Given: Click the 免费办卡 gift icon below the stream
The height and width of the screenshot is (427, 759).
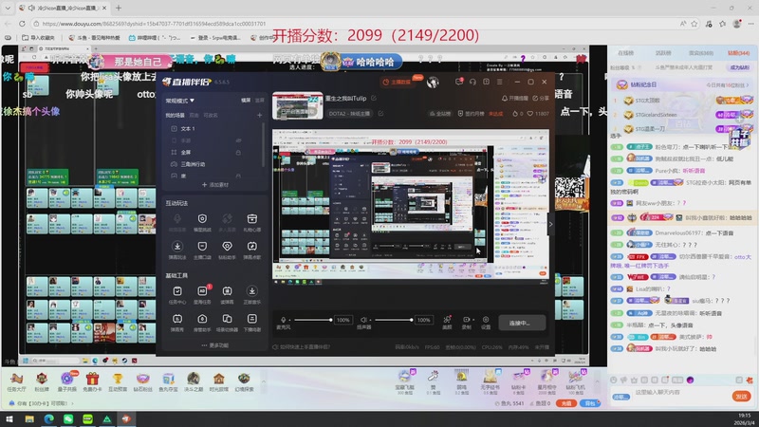Looking at the screenshot, I should coord(92,381).
